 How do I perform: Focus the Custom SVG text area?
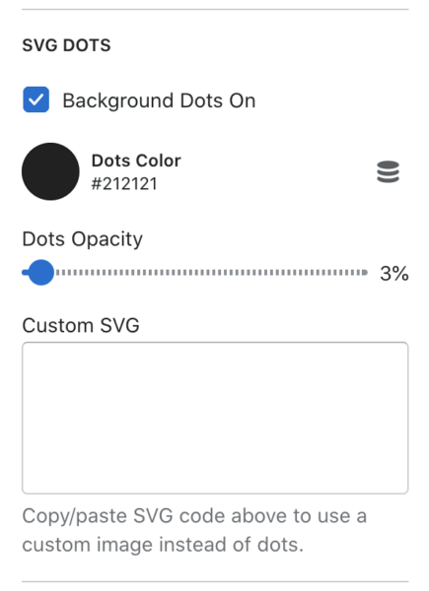click(215, 418)
